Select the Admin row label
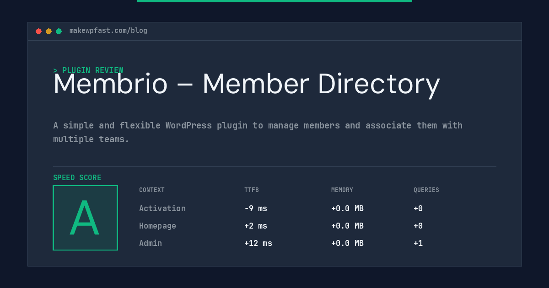549x288 pixels. pyautogui.click(x=151, y=243)
